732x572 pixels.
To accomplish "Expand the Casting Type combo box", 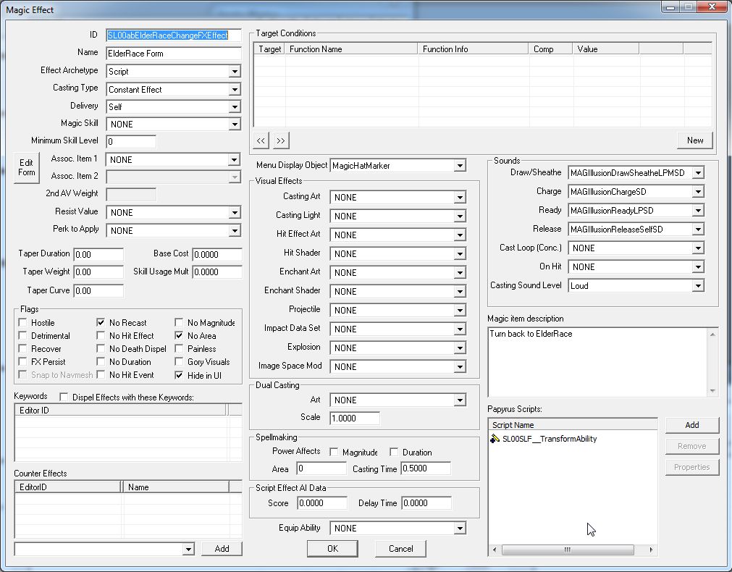I will click(x=234, y=90).
